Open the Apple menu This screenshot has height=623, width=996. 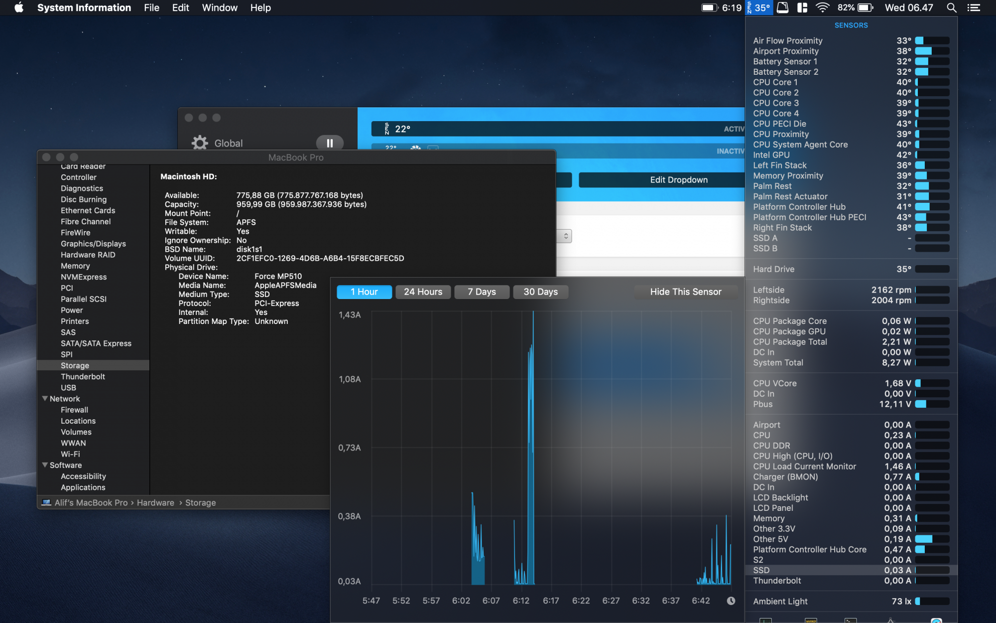(x=19, y=7)
